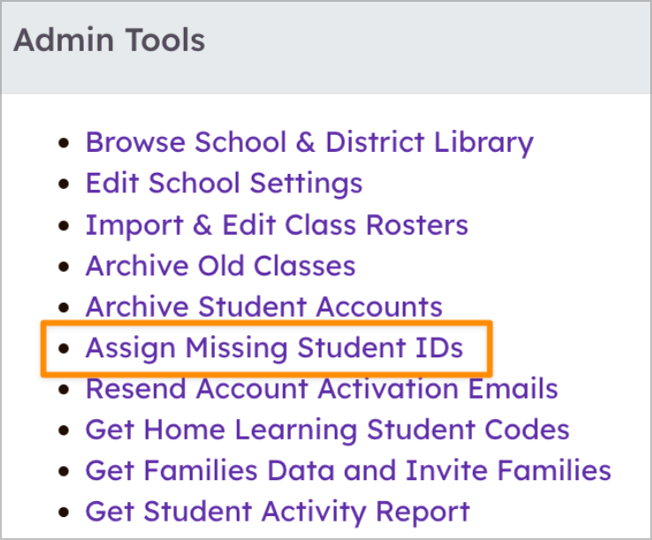This screenshot has height=540, width=652.
Task: Click the bullet beside Browse School & District Library
Action: pyautogui.click(x=62, y=143)
